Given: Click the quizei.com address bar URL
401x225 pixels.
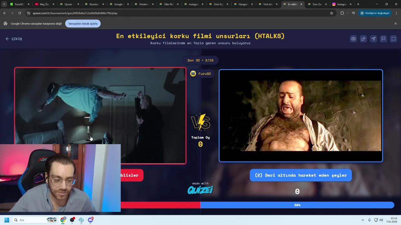Looking at the screenshot, I should click(75, 13).
